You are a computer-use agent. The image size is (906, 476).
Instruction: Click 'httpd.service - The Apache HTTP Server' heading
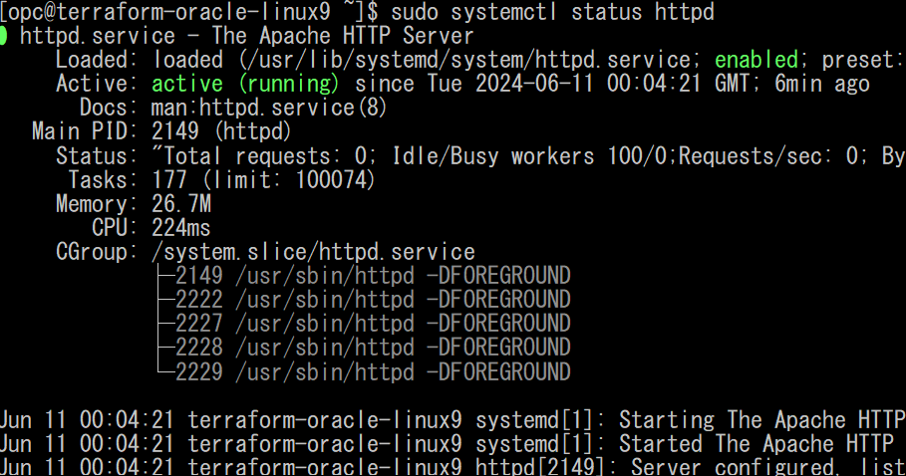(x=247, y=36)
